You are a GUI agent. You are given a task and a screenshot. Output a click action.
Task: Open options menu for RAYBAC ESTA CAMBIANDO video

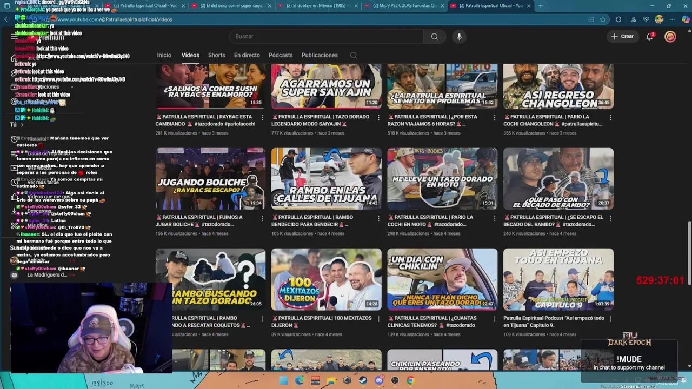coord(263,117)
